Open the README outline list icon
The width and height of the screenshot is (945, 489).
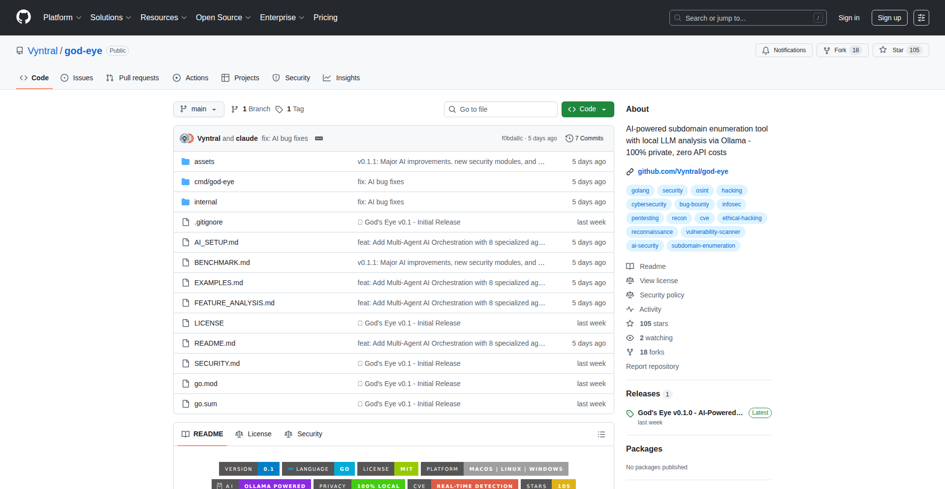tap(601, 434)
